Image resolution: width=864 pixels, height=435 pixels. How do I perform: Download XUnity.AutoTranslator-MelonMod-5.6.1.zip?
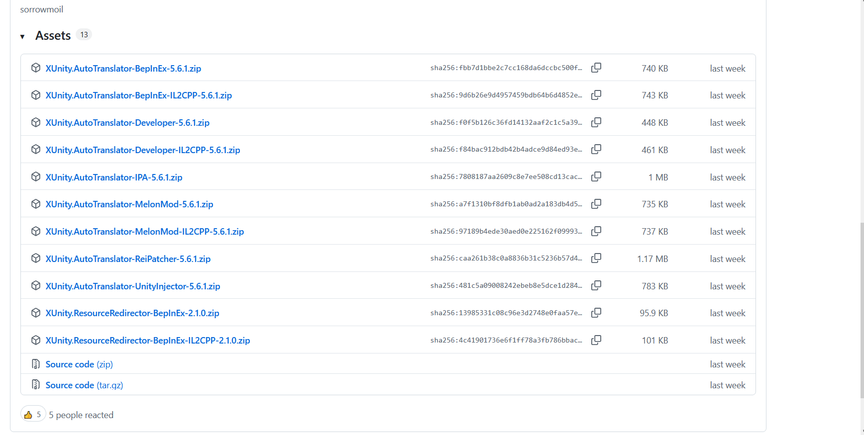click(x=129, y=204)
